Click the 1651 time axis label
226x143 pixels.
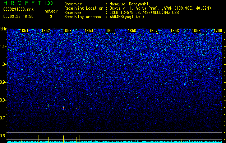tap(24, 31)
